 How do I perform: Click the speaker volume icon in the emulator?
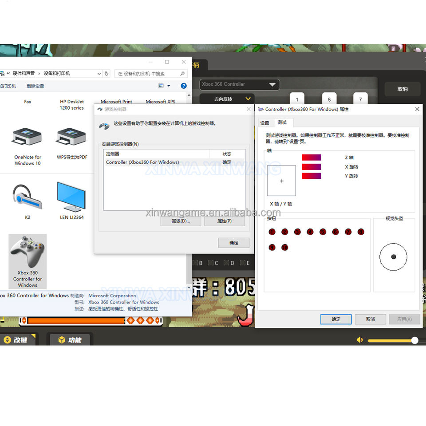click(359, 339)
